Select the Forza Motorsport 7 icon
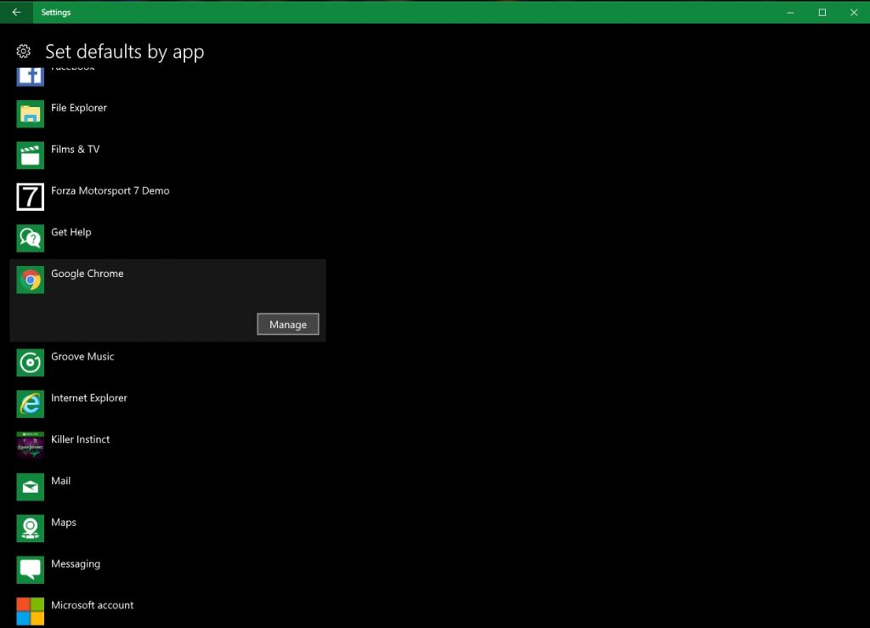This screenshot has height=628, width=870. [x=30, y=197]
